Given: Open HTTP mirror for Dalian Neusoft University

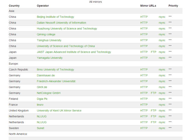Looking at the screenshot, I should pyautogui.click(x=144, y=23).
